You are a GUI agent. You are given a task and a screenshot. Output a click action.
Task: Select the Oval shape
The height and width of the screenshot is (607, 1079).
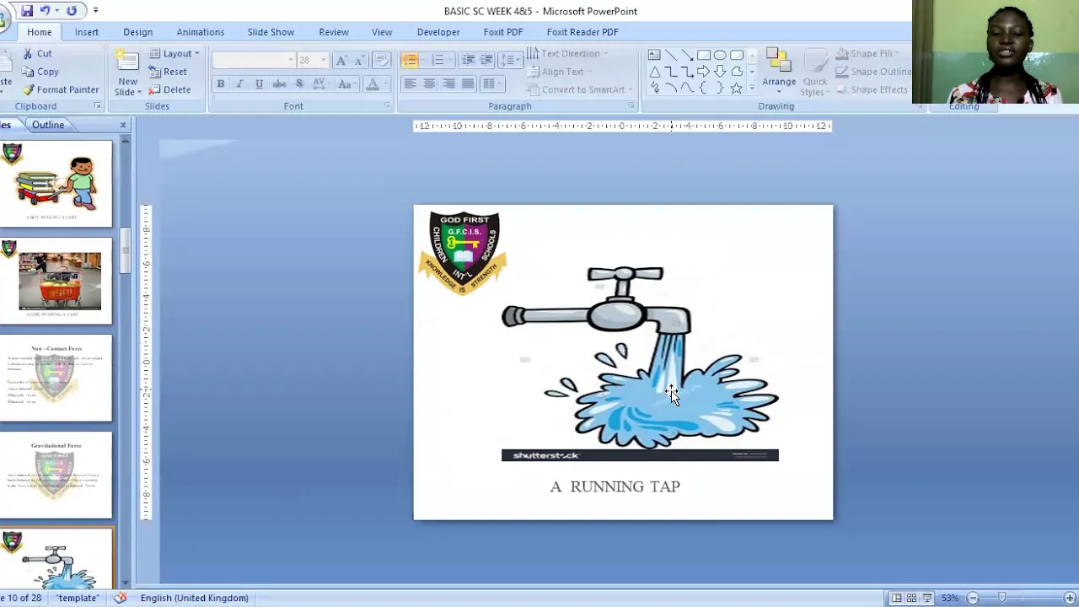720,56
